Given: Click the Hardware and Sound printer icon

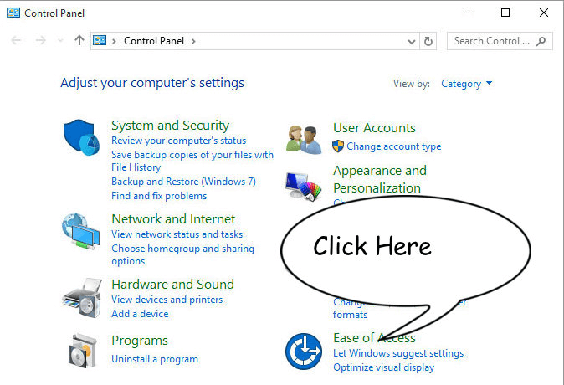Looking at the screenshot, I should click(81, 296).
